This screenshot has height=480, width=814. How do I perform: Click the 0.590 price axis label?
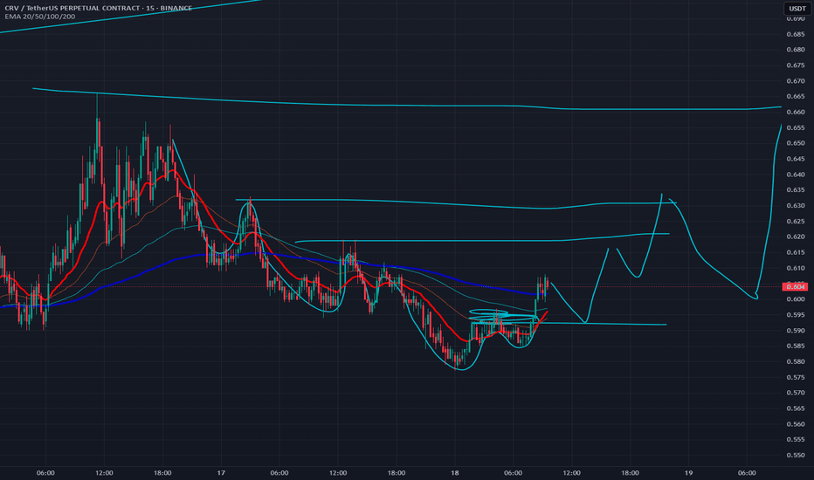[x=796, y=331]
